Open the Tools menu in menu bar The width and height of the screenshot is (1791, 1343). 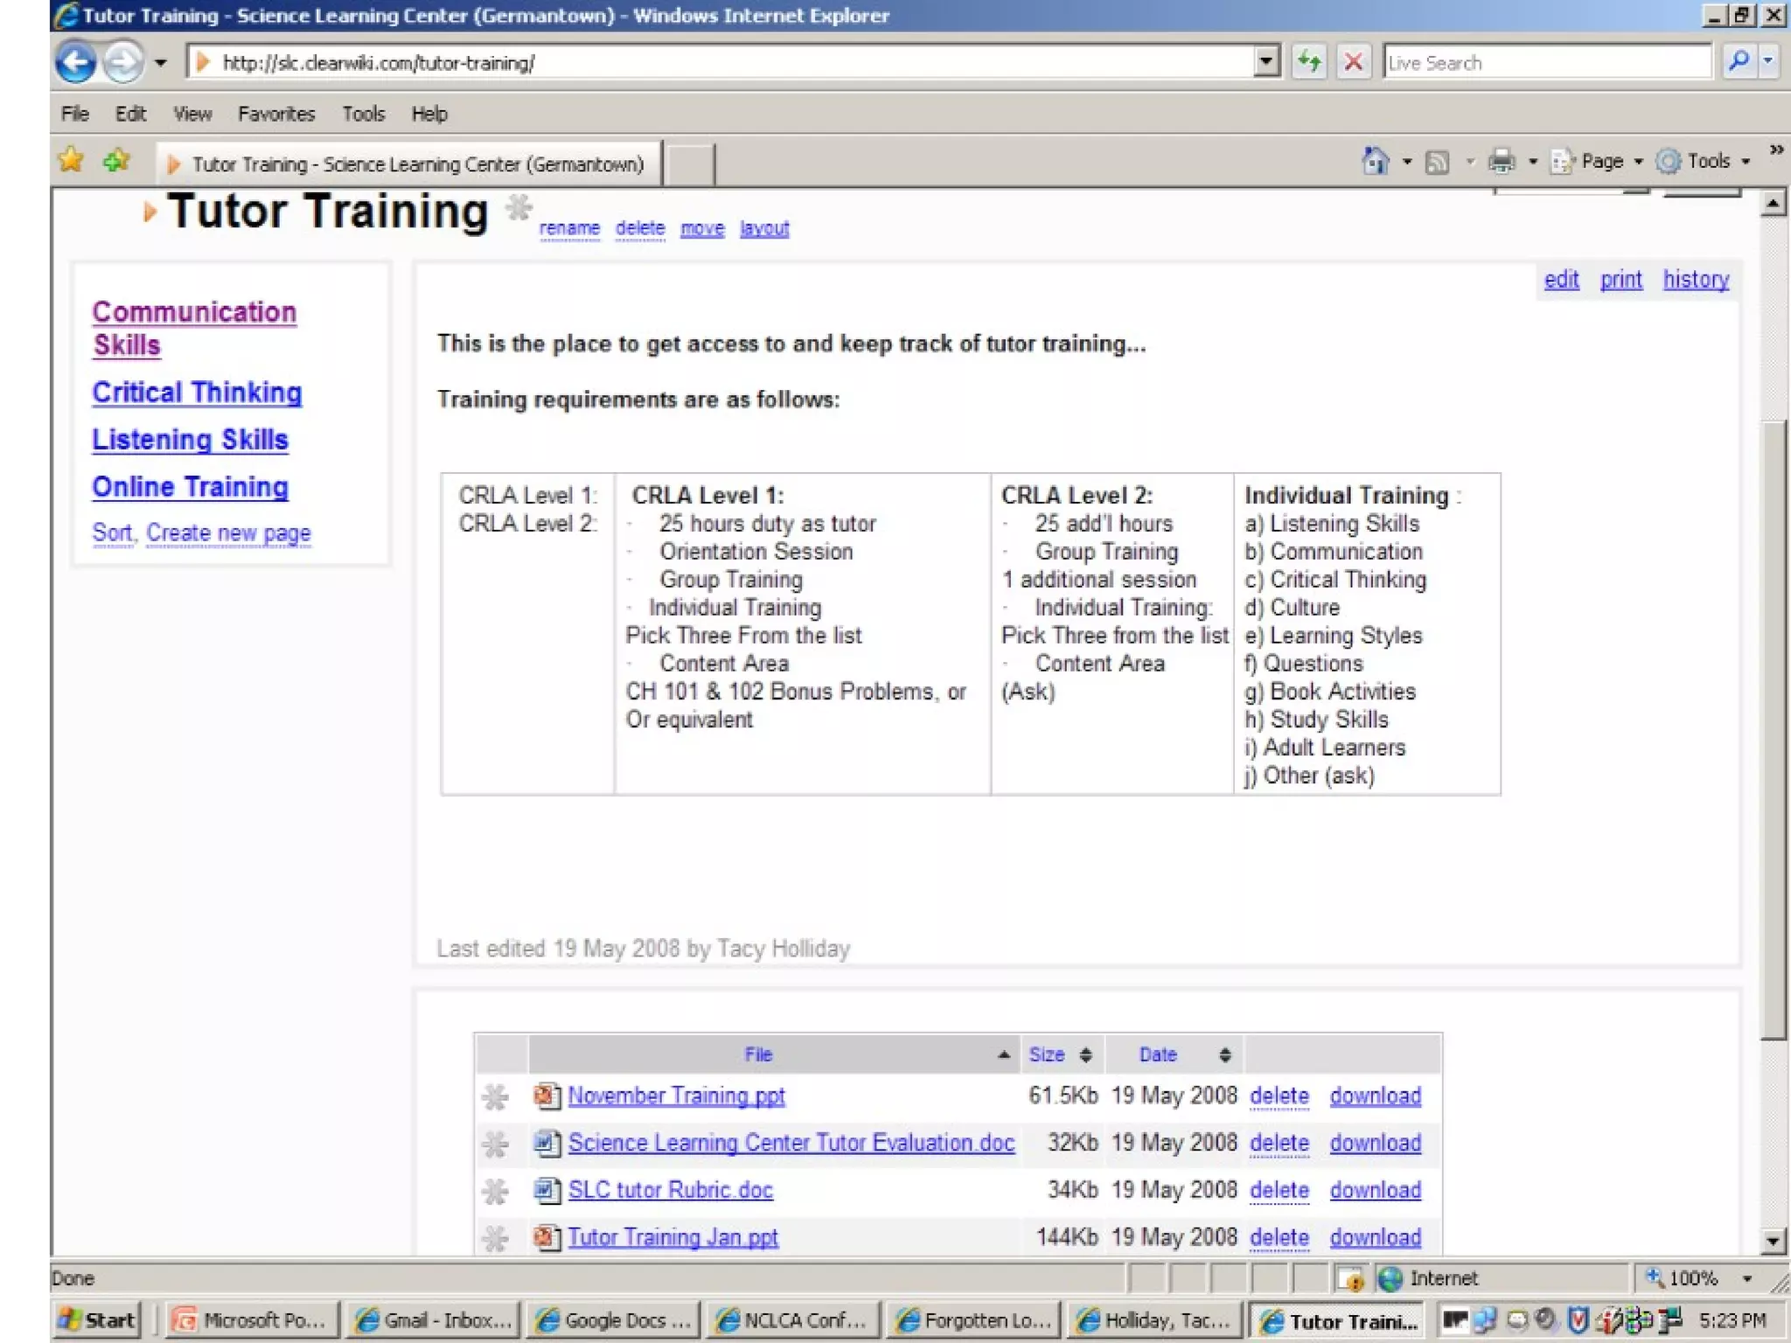coord(363,114)
